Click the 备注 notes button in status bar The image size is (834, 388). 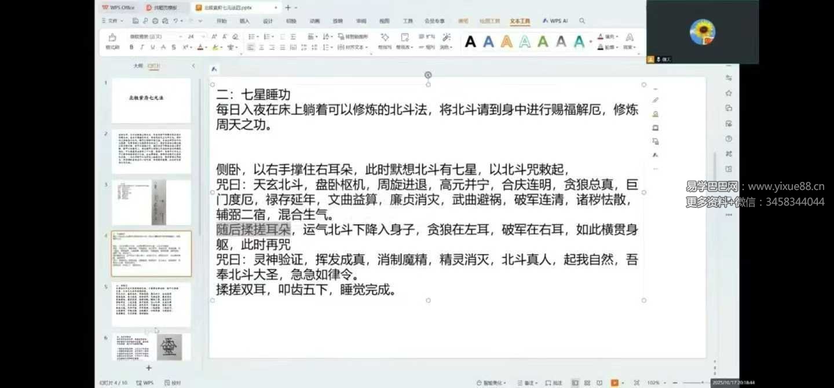(528, 383)
